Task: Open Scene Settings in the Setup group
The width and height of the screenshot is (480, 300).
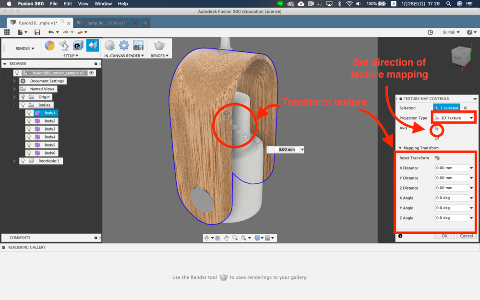Action: pyautogui.click(x=64, y=45)
